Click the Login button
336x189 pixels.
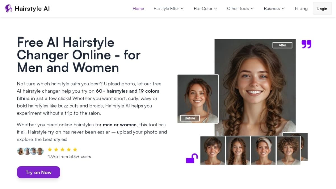[x=322, y=8]
